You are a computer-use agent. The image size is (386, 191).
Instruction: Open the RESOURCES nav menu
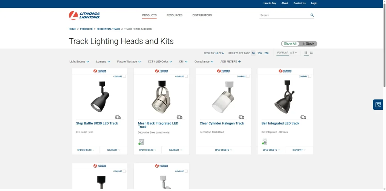click(175, 15)
